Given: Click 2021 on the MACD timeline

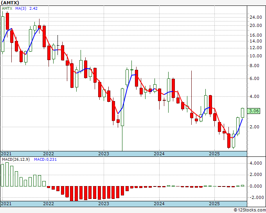Looking at the screenshot, I should click(6, 204).
